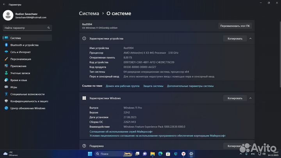Open Условия лицензионного соглашения link

pyautogui.click(x=157, y=136)
